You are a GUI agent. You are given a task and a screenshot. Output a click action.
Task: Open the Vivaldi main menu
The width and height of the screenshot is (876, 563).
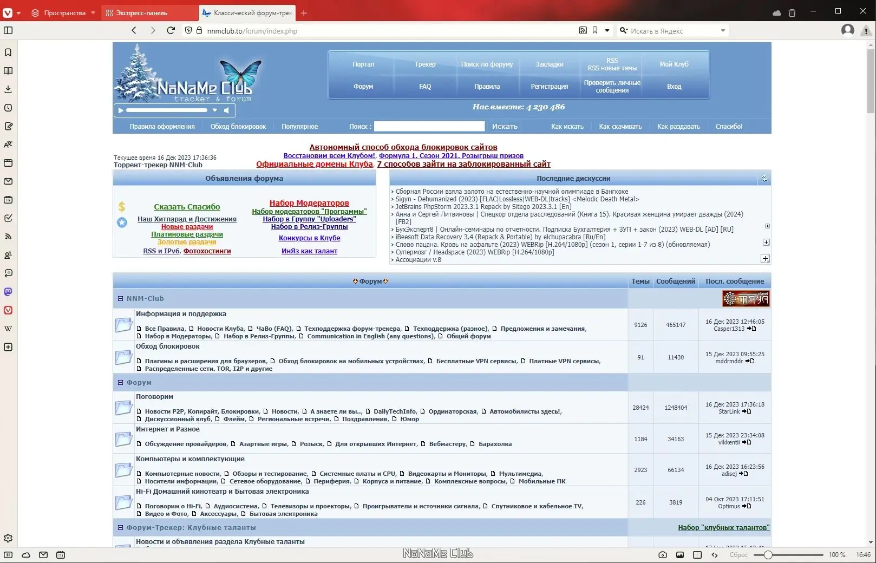[x=8, y=12]
